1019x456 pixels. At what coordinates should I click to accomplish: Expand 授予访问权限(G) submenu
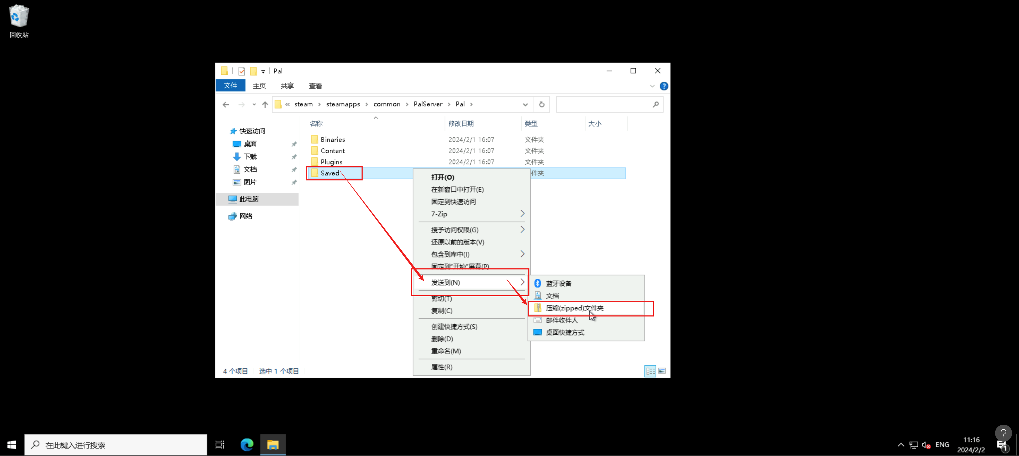click(x=472, y=230)
